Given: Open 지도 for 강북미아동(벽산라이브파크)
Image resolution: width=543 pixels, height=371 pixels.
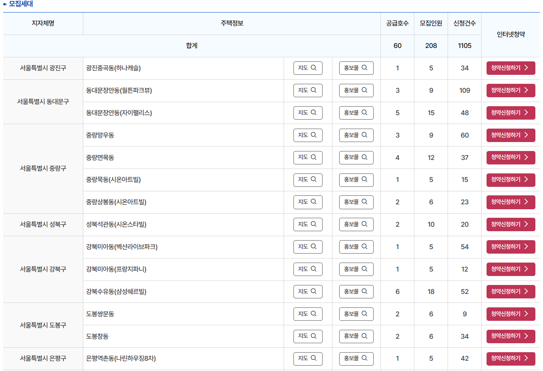Looking at the screenshot, I should [x=308, y=247].
